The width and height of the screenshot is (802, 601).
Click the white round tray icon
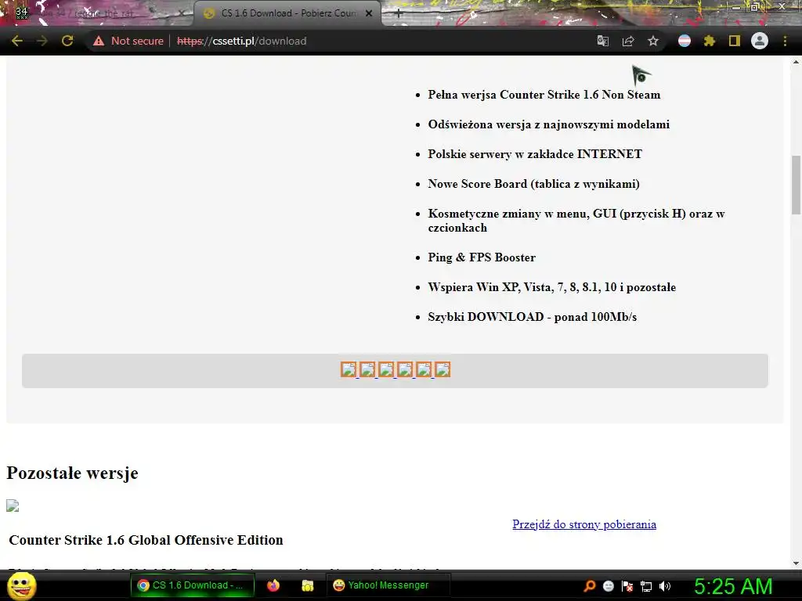click(x=608, y=586)
